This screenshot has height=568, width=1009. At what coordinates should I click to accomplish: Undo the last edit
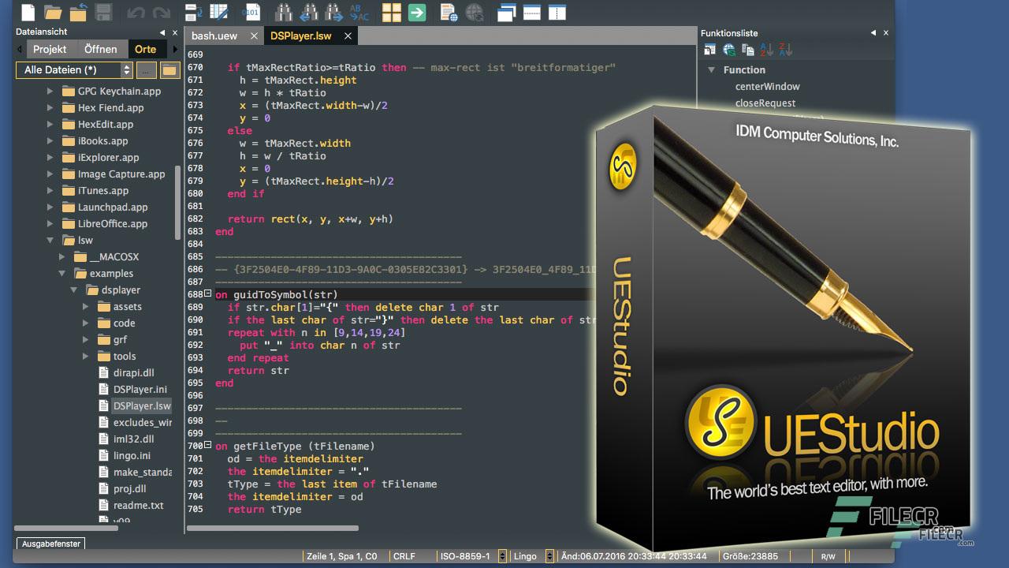pos(136,12)
